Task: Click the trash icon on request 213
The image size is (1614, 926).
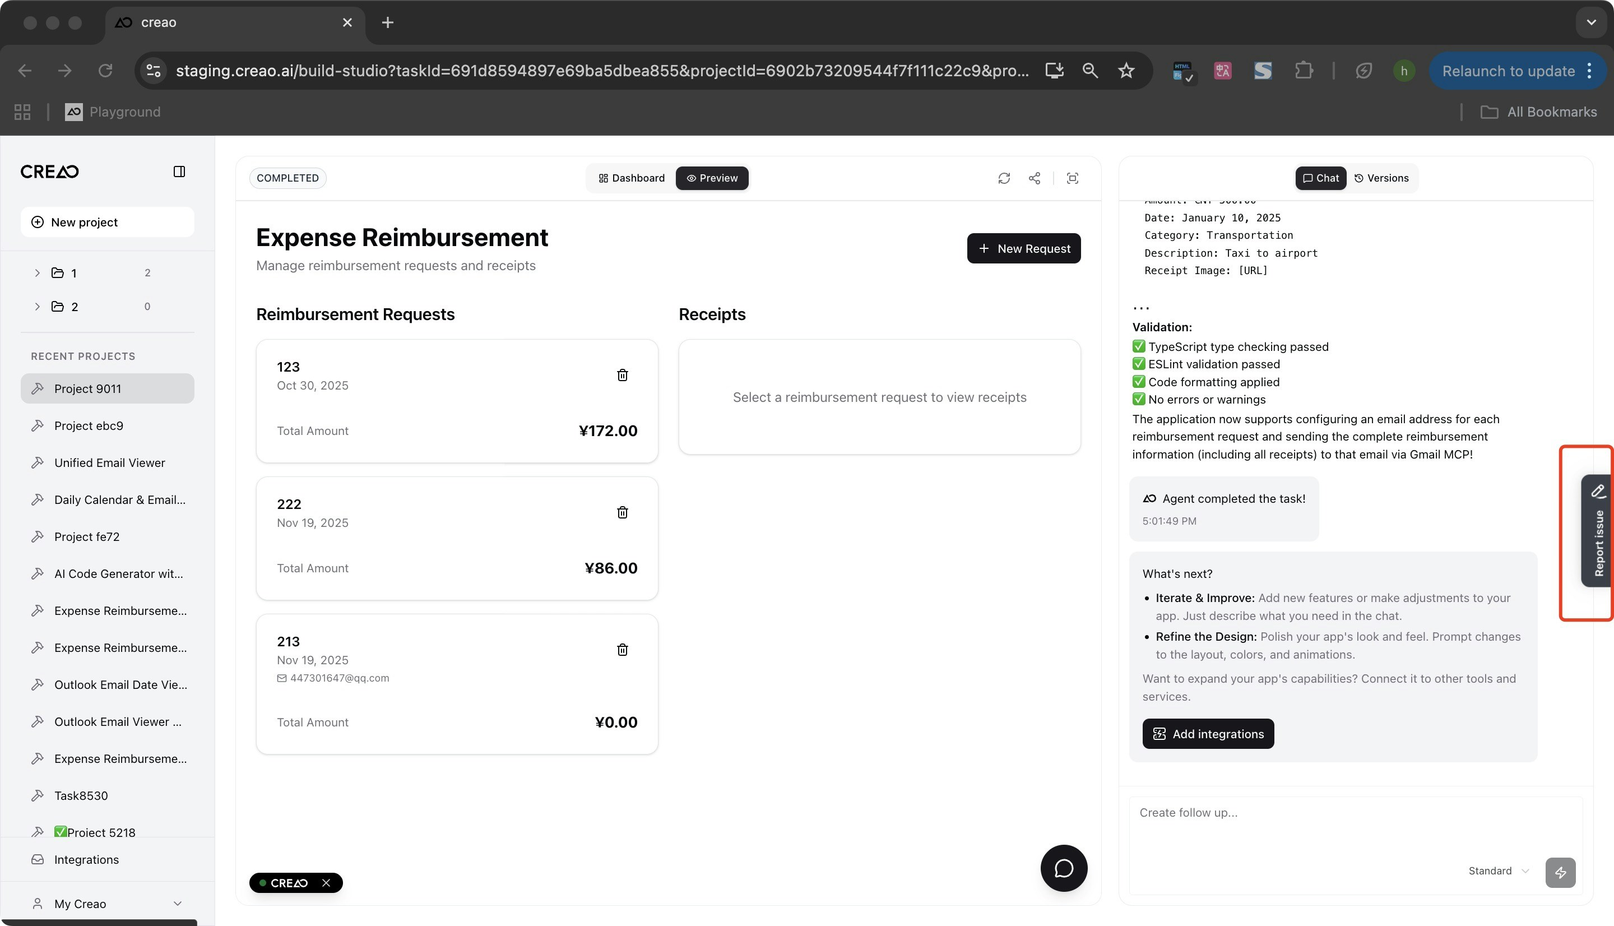Action: click(622, 649)
